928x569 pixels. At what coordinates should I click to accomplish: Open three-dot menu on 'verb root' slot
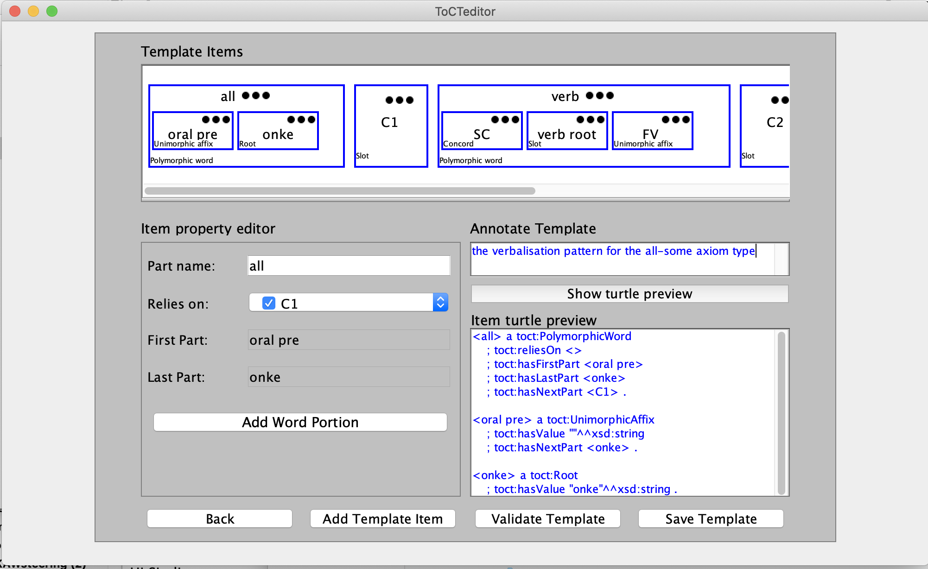point(591,120)
